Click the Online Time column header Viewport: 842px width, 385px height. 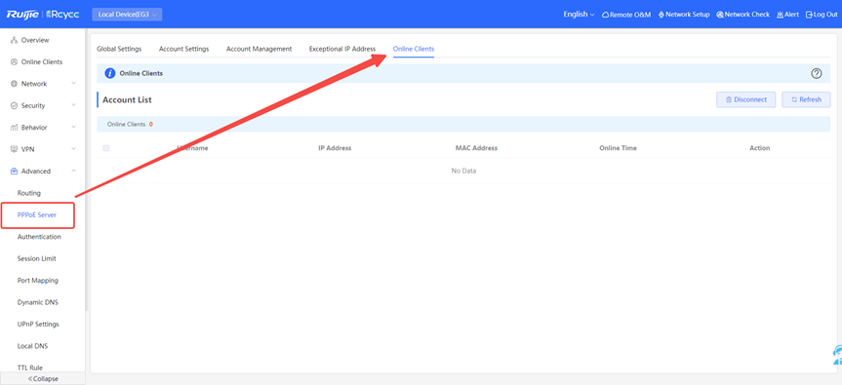click(x=618, y=148)
